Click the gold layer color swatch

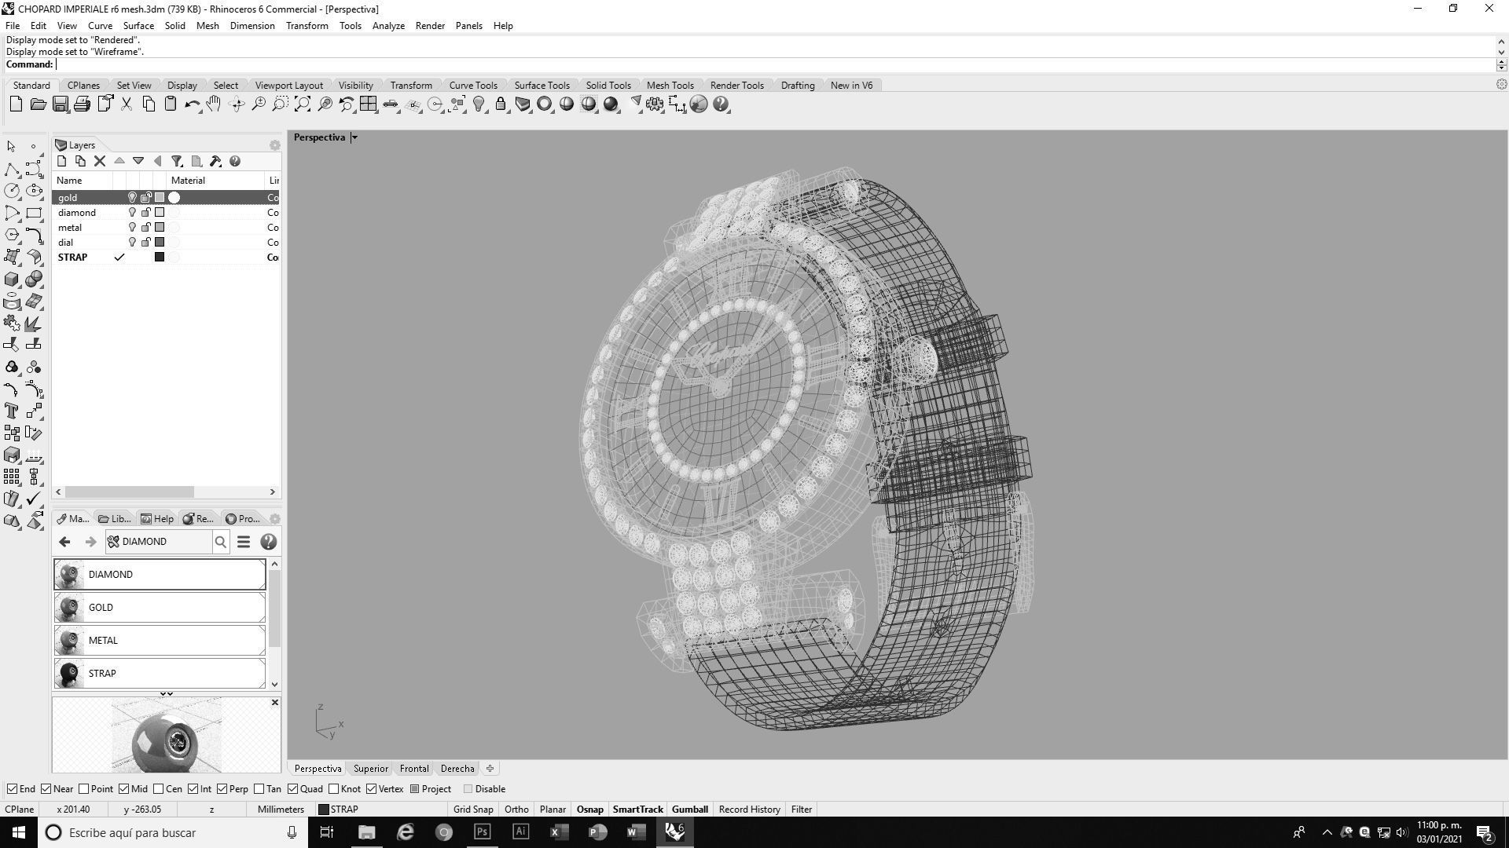160,198
